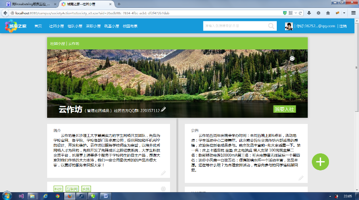Click the Windows Start button
The width and height of the screenshot is (359, 200).
[x=6, y=196]
